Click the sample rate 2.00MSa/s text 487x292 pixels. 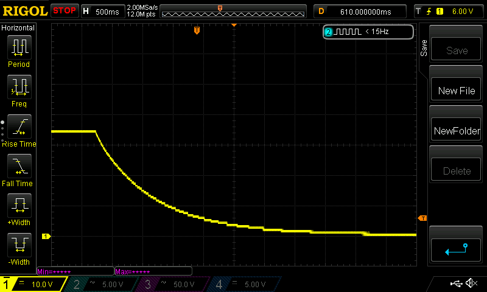click(x=142, y=7)
